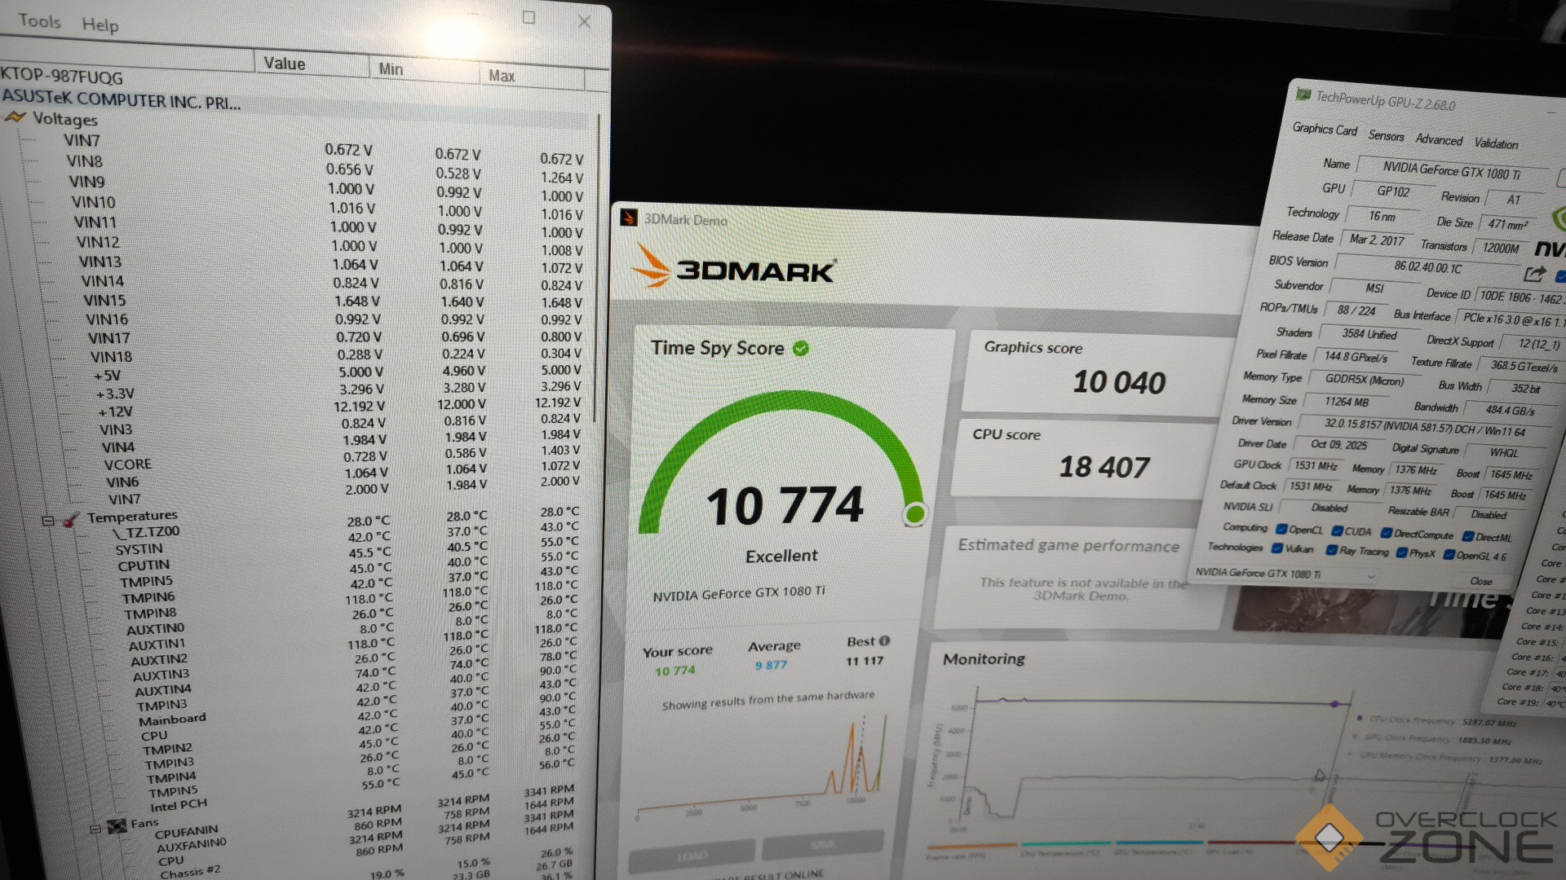Click the 3DMark Demo title bar icon
The width and height of the screenshot is (1566, 880).
(629, 218)
